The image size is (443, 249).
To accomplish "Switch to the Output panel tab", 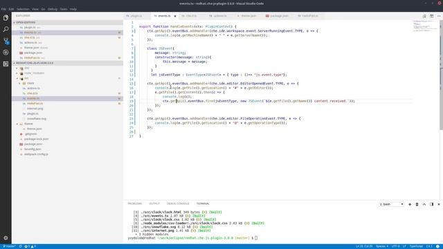I will point(154,203).
